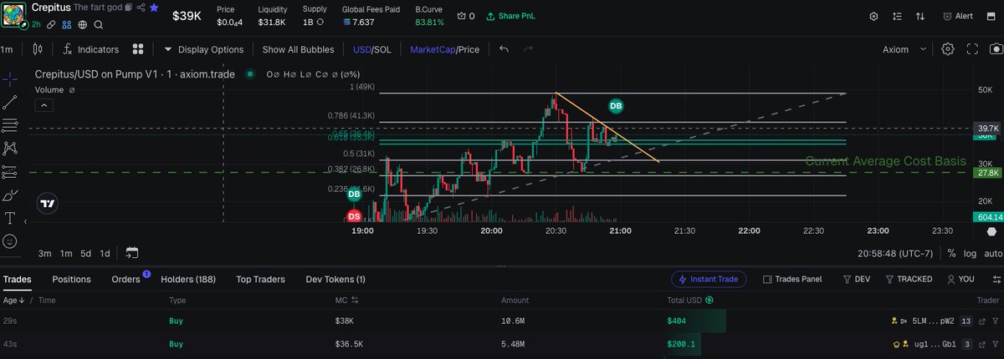1004x359 pixels.
Task: Click the list ordering icon in header
Action: 897,16
